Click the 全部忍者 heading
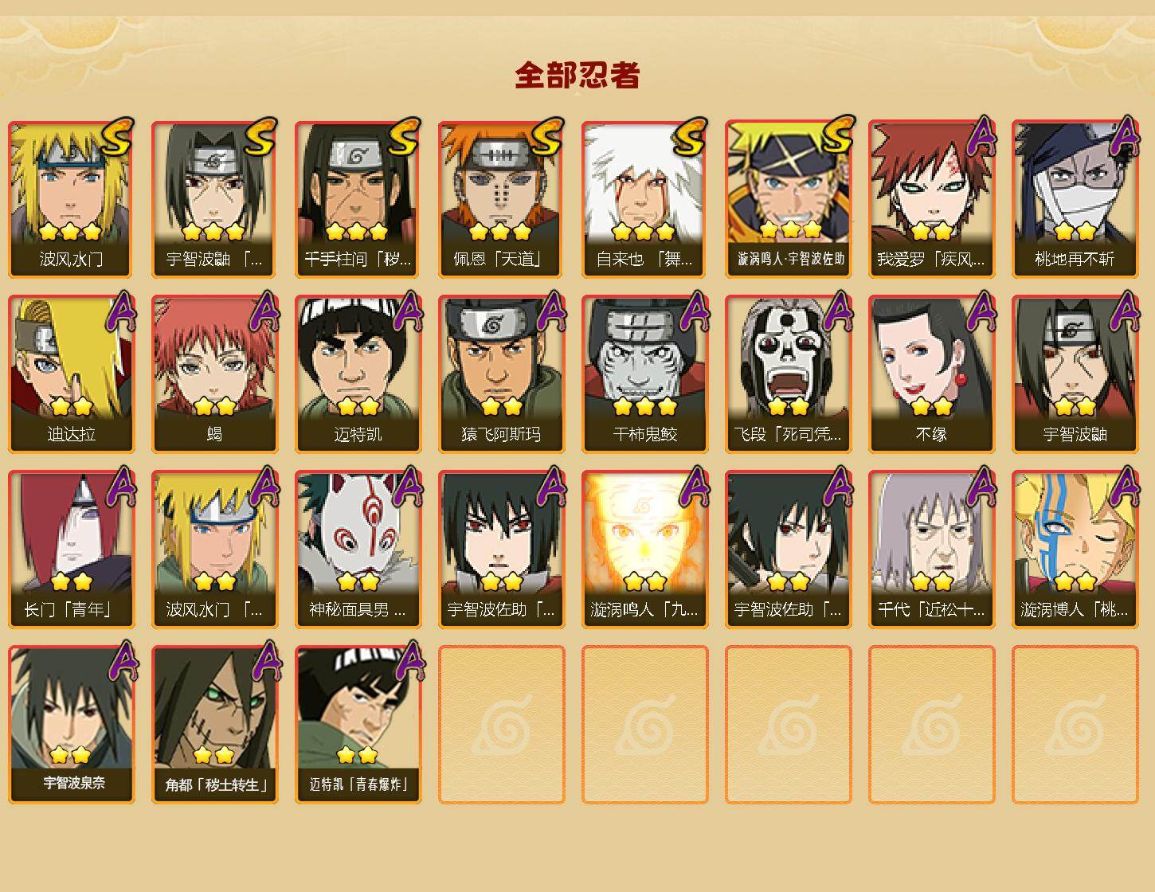 [577, 75]
